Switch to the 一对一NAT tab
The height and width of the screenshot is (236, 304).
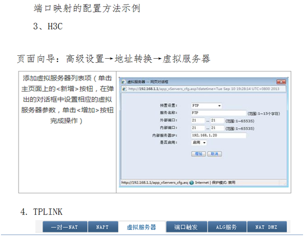pyautogui.click(x=65, y=227)
